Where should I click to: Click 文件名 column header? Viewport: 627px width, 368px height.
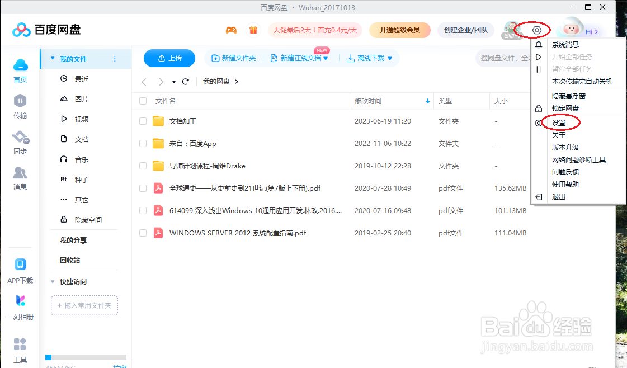coord(165,101)
